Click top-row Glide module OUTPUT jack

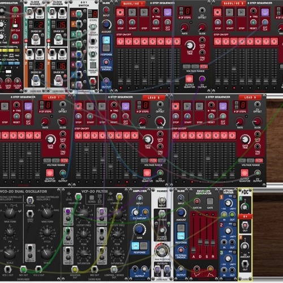point(106,81)
